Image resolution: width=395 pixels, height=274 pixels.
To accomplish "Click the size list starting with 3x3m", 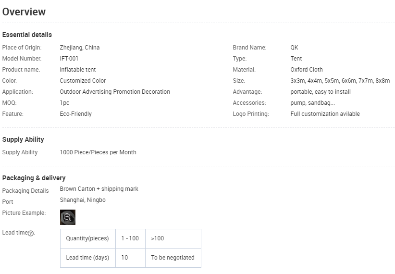I will click(340, 81).
